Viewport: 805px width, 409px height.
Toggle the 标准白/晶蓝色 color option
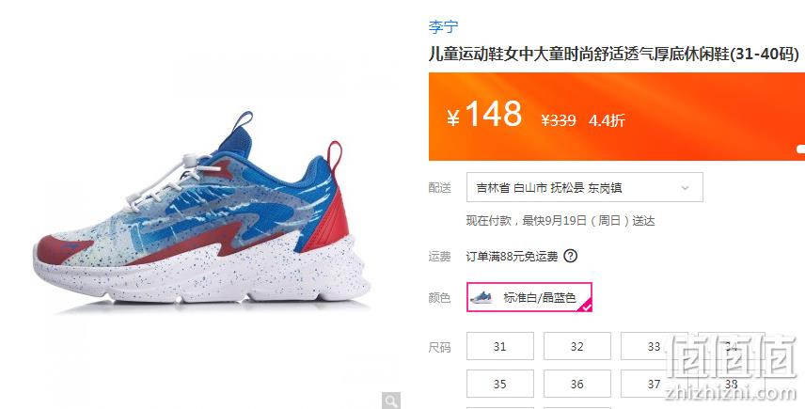pos(529,297)
